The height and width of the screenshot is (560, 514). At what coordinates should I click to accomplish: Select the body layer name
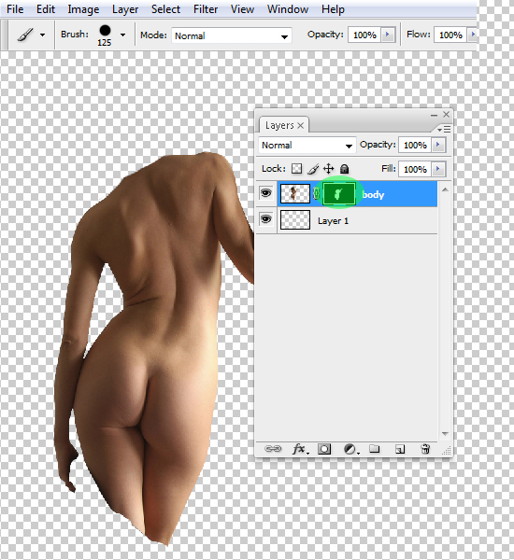tap(373, 195)
